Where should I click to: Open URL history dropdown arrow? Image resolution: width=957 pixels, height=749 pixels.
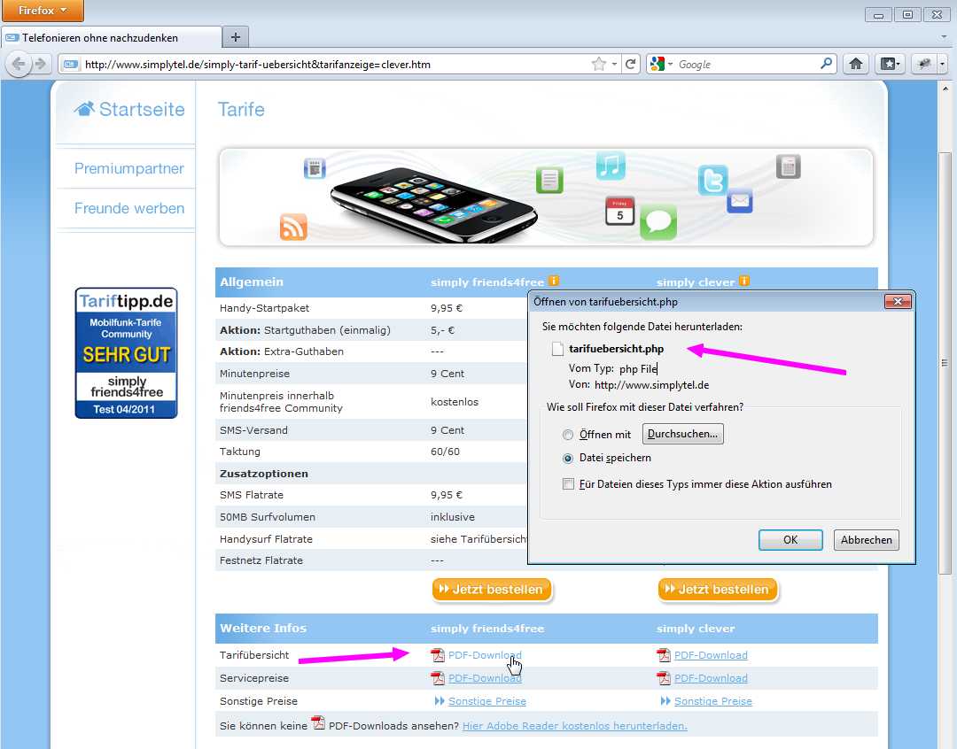tap(615, 64)
